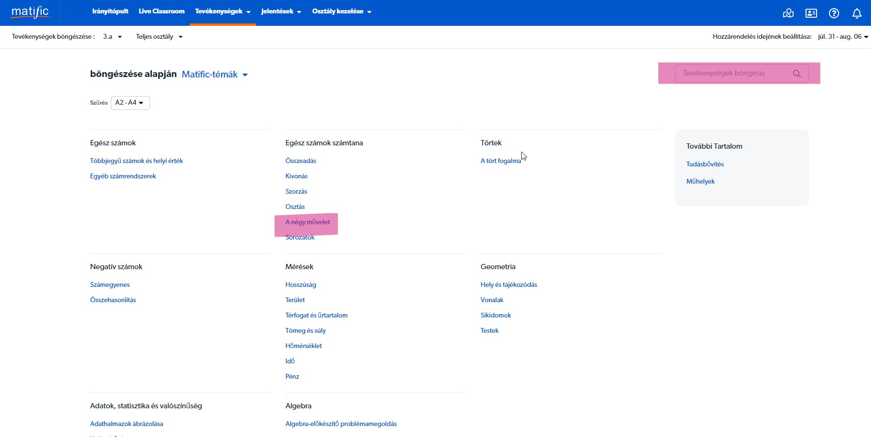Open the Osztály kezelése menu
This screenshot has width=871, height=437.
[341, 11]
